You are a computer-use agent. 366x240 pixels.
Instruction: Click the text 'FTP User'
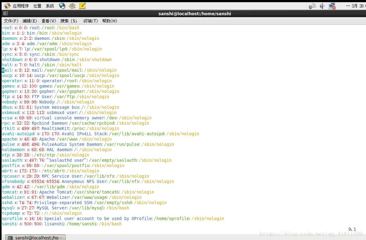click(x=42, y=97)
